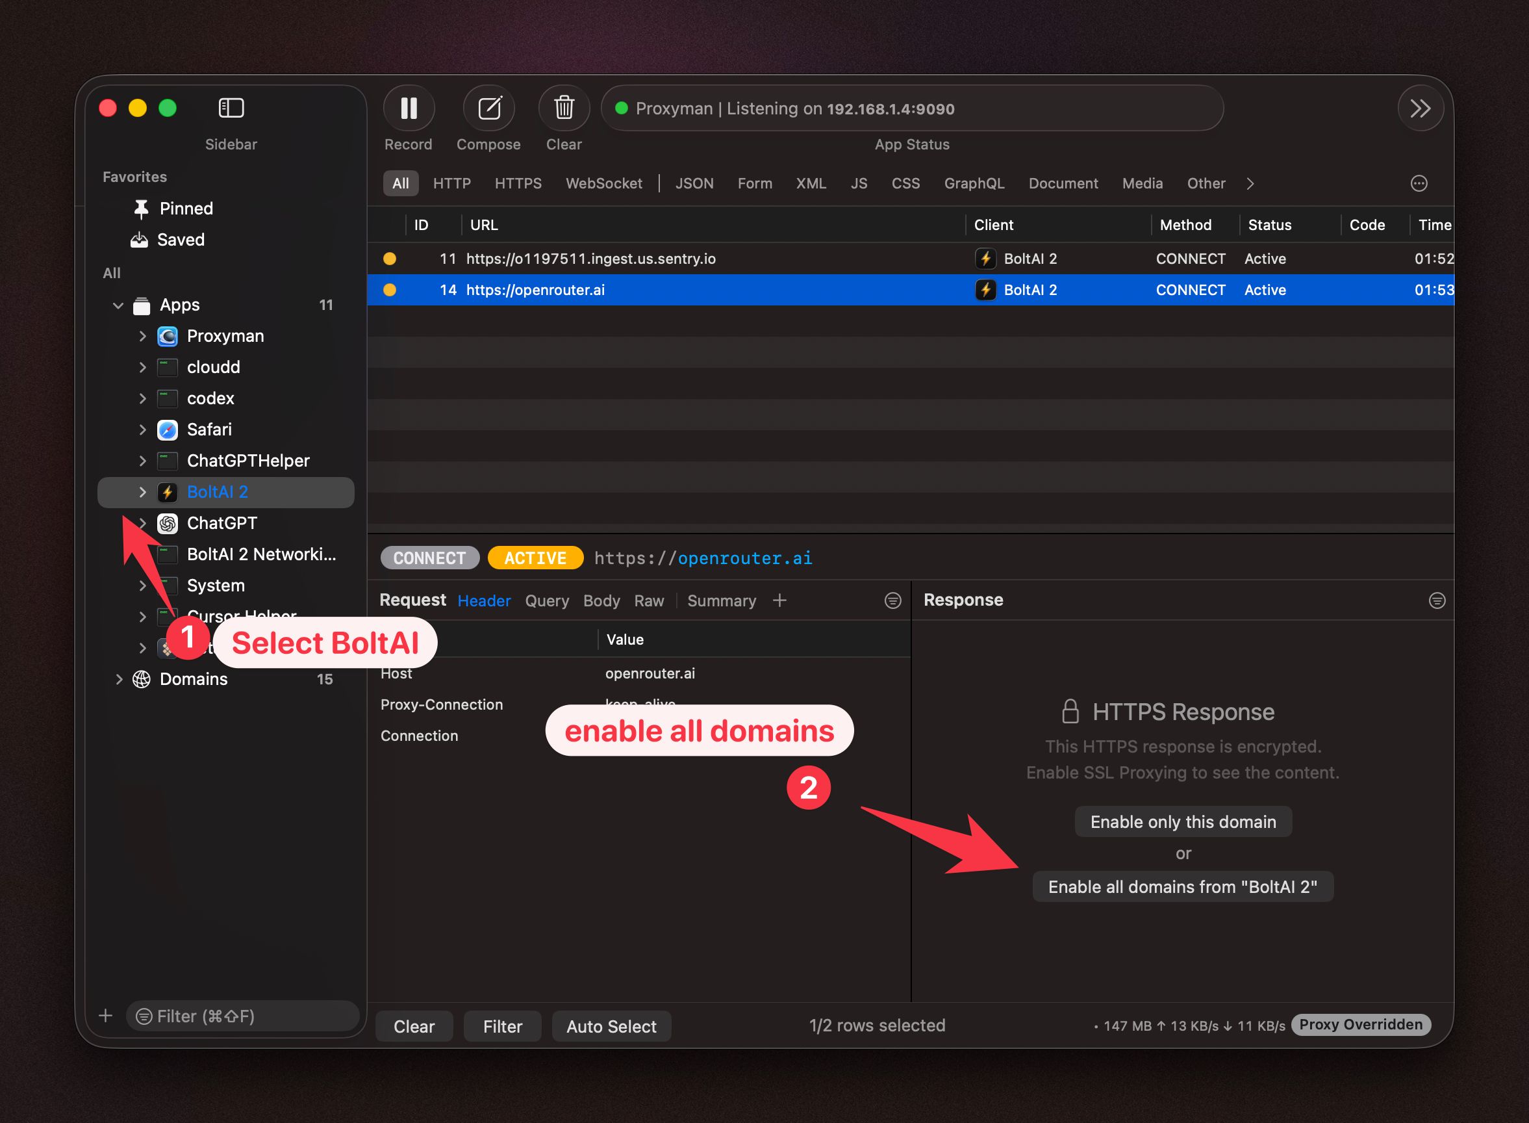Image resolution: width=1529 pixels, height=1123 pixels.
Task: Click Enable only this domain button
Action: tap(1183, 822)
